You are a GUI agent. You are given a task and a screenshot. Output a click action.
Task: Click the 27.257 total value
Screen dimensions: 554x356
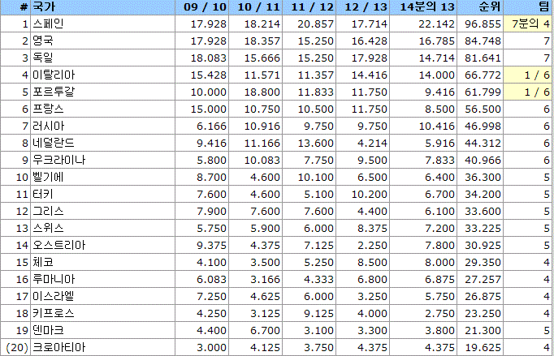[x=483, y=280]
